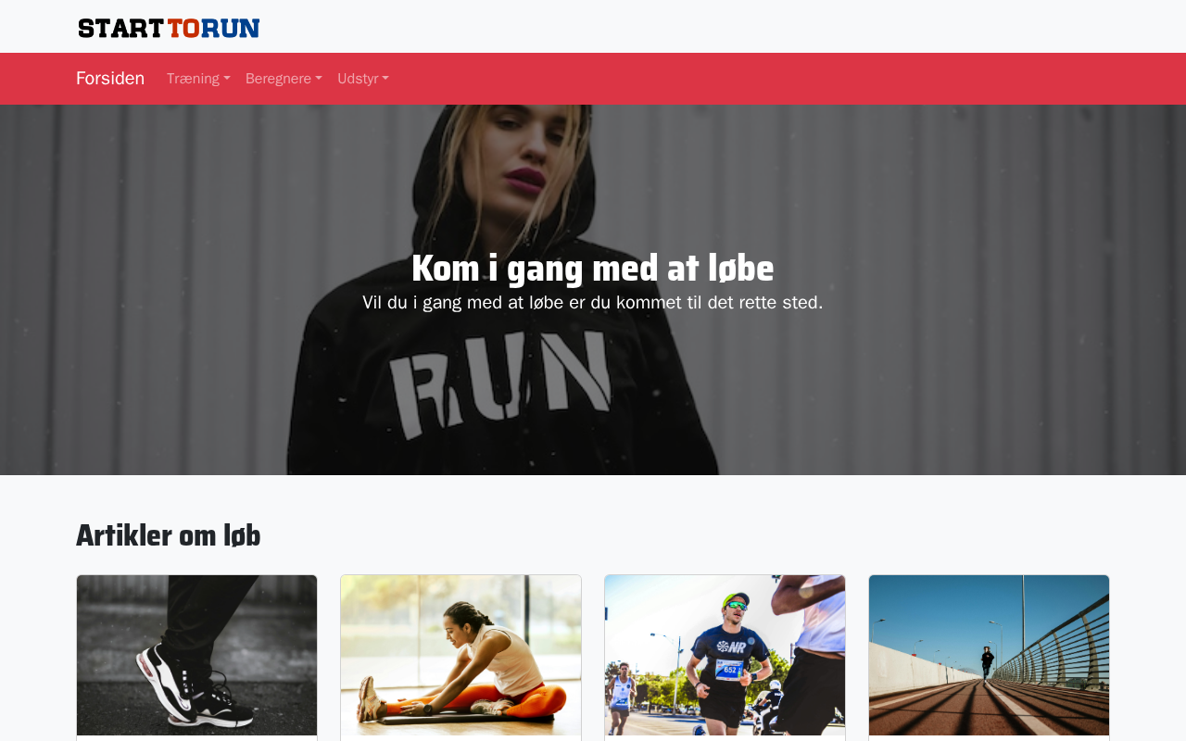Viewport: 1186px width, 741px height.
Task: Click the hero subtitle about det rette sted
Action: (593, 303)
